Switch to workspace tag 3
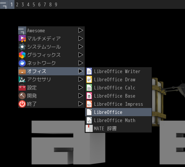Viewport: 185px width, 167px height. [23, 4]
